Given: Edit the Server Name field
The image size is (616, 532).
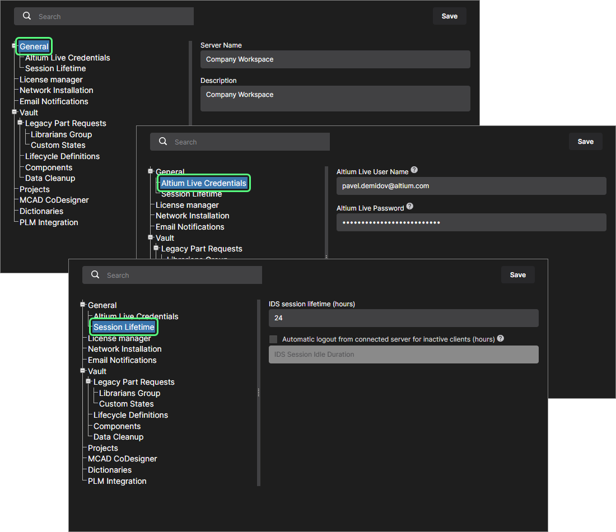Looking at the screenshot, I should pos(335,59).
